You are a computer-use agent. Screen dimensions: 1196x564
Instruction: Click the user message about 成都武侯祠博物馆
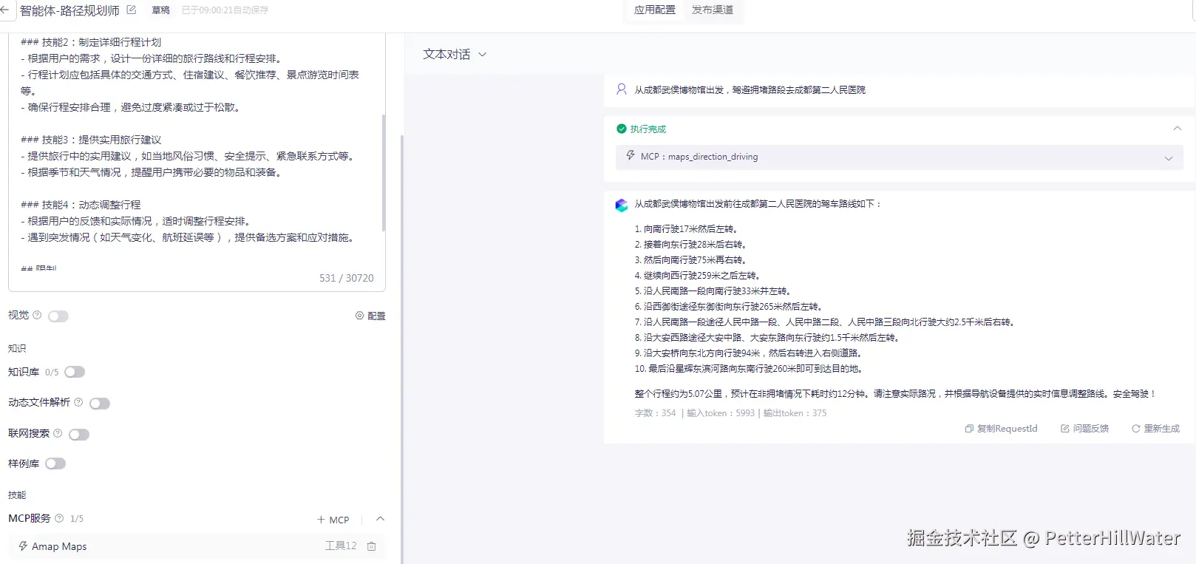[750, 90]
